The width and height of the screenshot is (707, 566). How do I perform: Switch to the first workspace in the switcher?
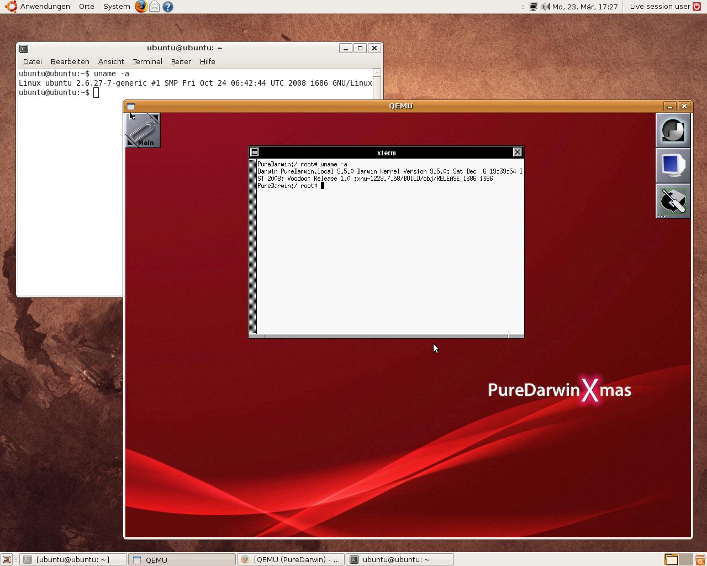tap(671, 559)
